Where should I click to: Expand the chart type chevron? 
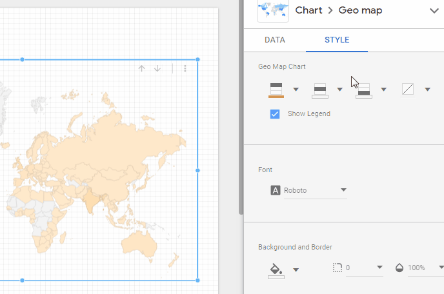coord(433,10)
